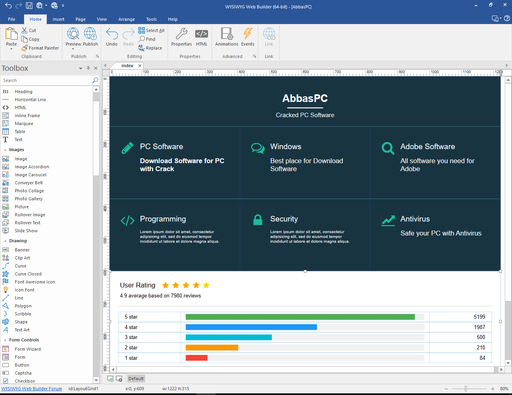Image resolution: width=512 pixels, height=395 pixels.
Task: Adjust the zoom slider handle
Action: (x=466, y=389)
